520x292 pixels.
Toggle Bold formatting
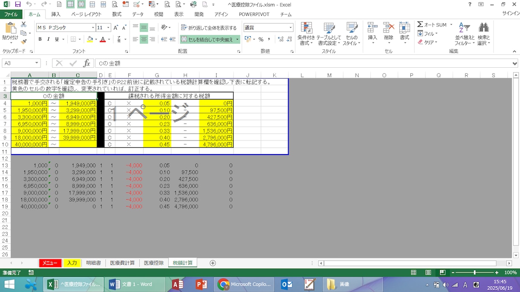pyautogui.click(x=40, y=39)
